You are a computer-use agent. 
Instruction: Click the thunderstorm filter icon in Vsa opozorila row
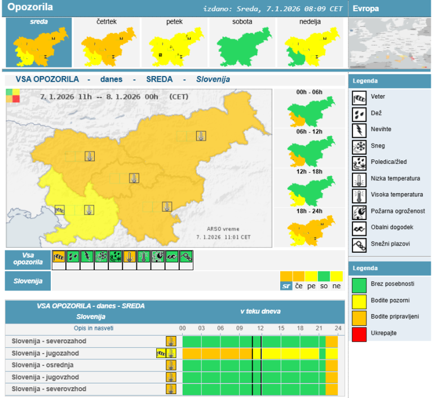pyautogui.click(x=87, y=257)
